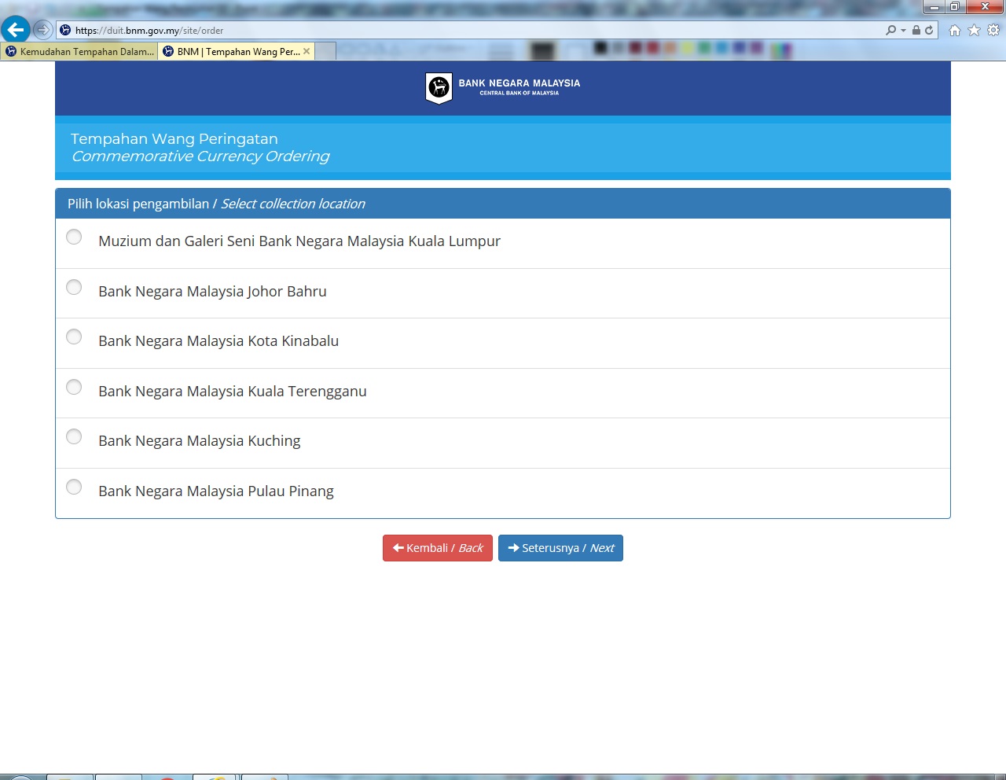Click the Pulau Pinang location label

pos(216,491)
